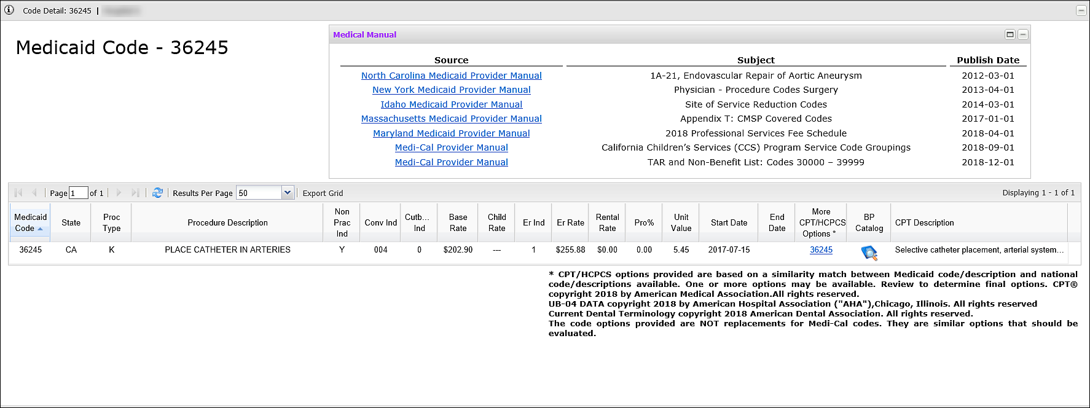Click the page number input field
Image resolution: width=1090 pixels, height=408 pixels.
pos(78,193)
